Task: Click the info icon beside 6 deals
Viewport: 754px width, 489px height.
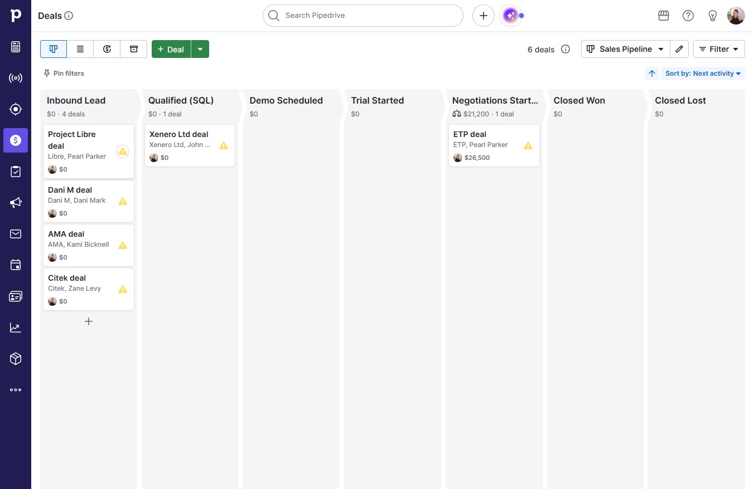Action: click(565, 49)
